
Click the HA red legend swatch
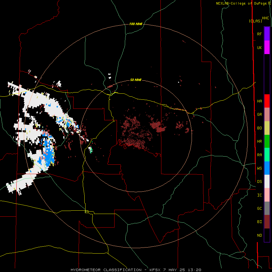267,101
